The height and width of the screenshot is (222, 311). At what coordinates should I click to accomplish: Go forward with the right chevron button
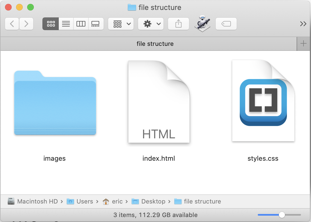(26, 24)
